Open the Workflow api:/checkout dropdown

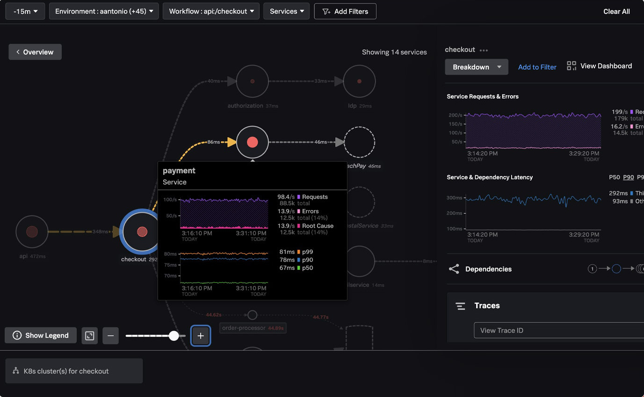coord(211,11)
